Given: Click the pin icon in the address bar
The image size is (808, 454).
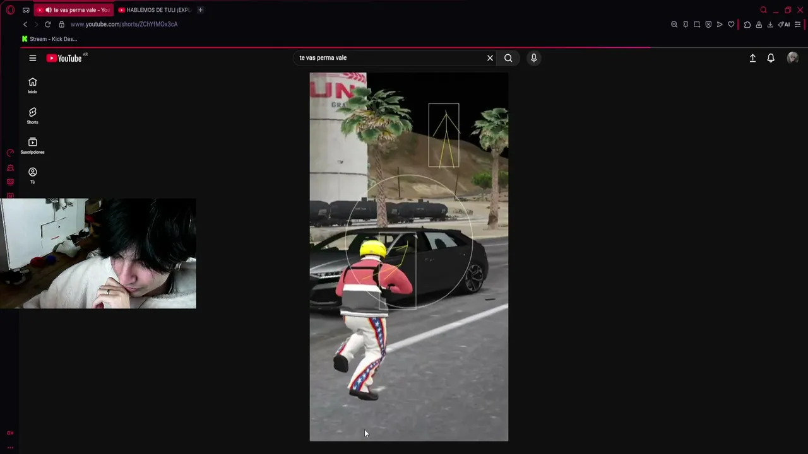Looking at the screenshot, I should (686, 25).
